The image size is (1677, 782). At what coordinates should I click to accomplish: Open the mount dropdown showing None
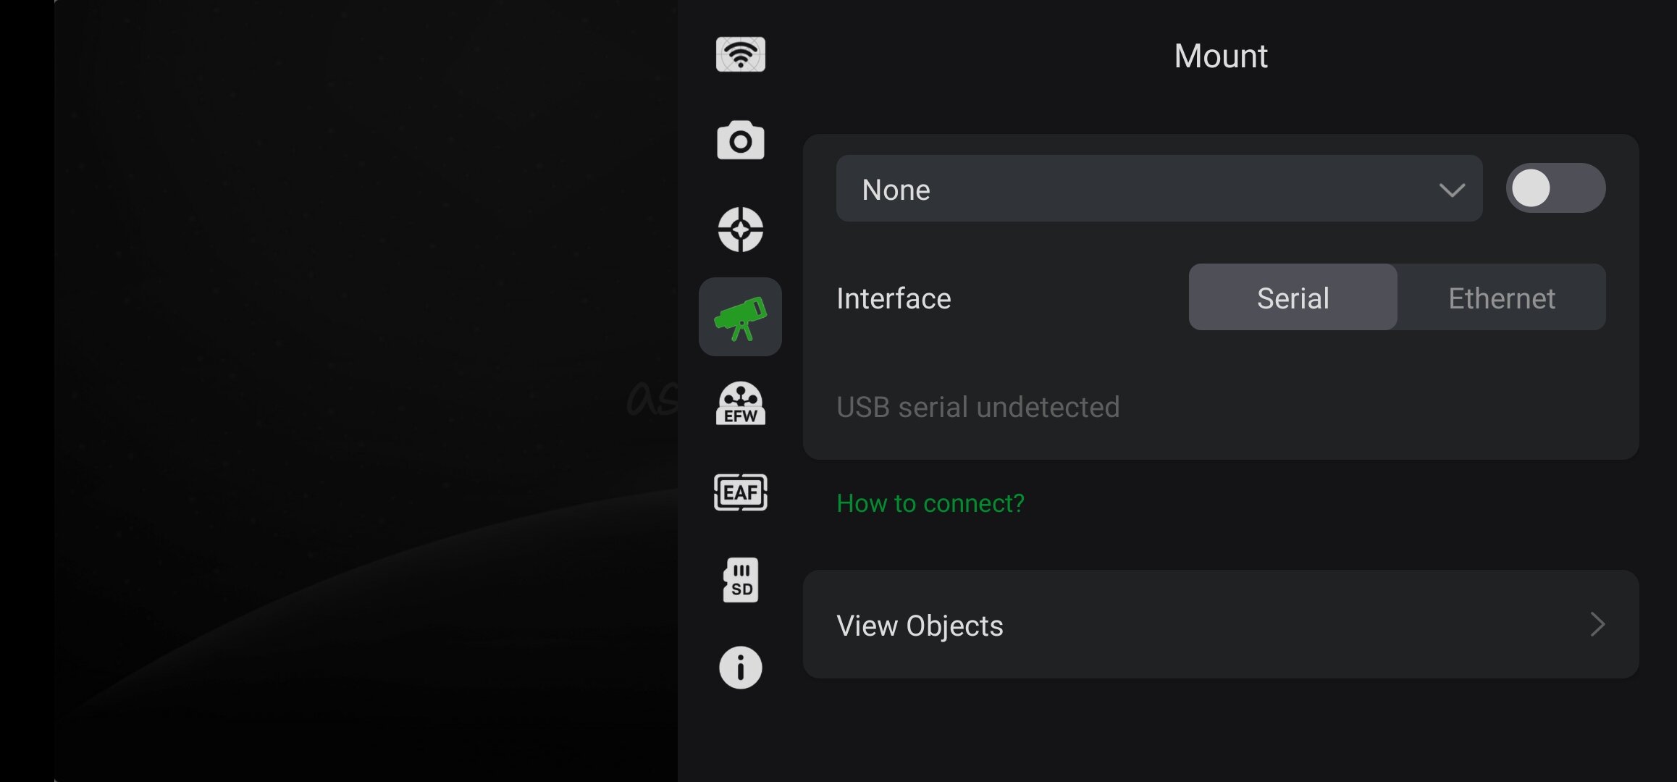click(1144, 189)
